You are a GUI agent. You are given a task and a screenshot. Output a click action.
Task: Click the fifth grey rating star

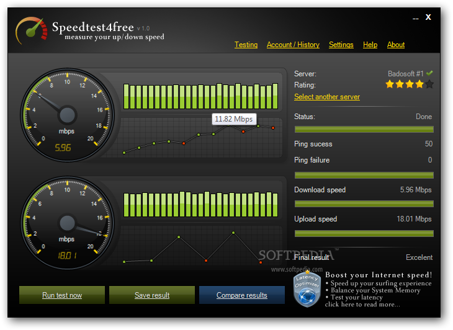(x=429, y=84)
